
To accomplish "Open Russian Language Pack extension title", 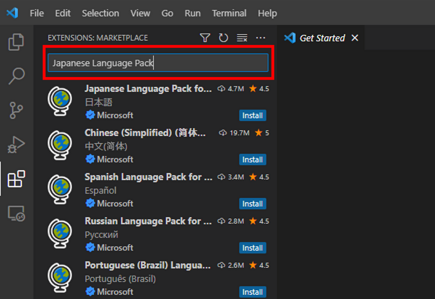I will [148, 221].
